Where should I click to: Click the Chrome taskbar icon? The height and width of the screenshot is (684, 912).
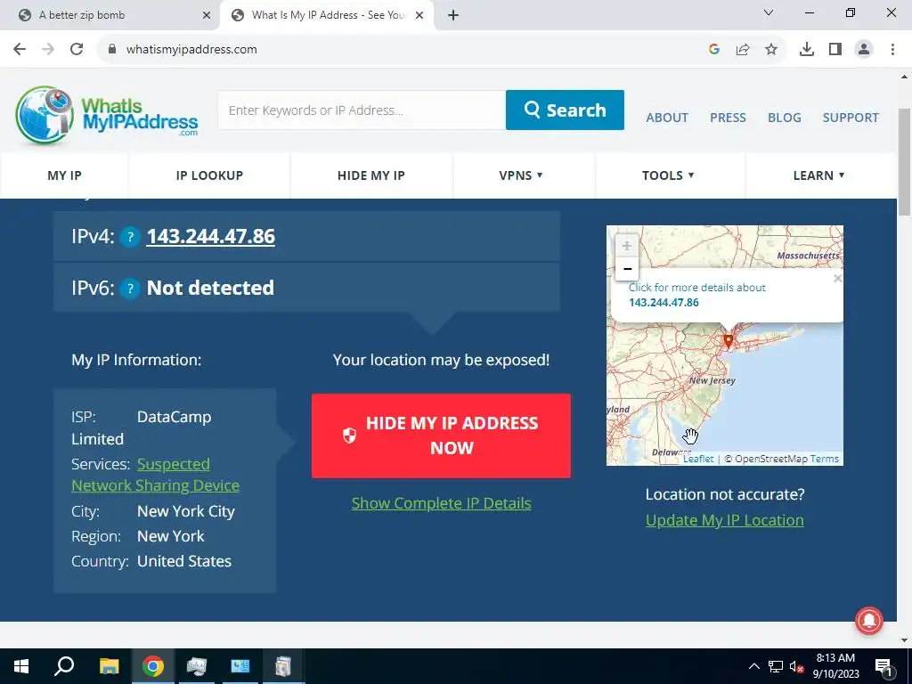pyautogui.click(x=153, y=666)
